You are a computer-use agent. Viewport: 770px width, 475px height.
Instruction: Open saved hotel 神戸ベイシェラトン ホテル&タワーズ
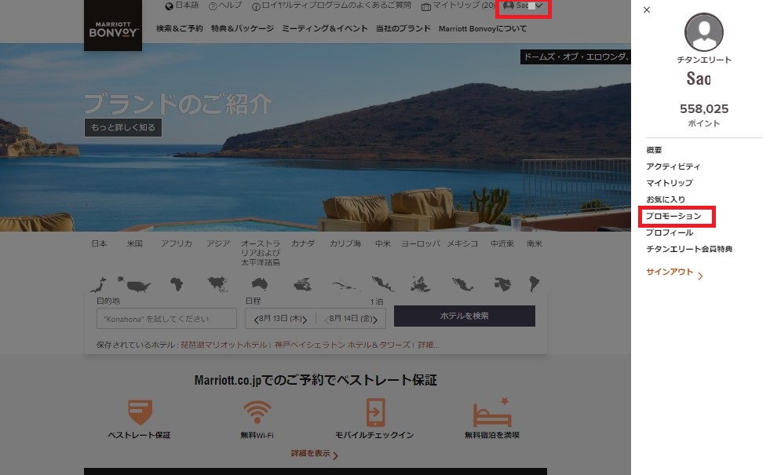tap(342, 345)
